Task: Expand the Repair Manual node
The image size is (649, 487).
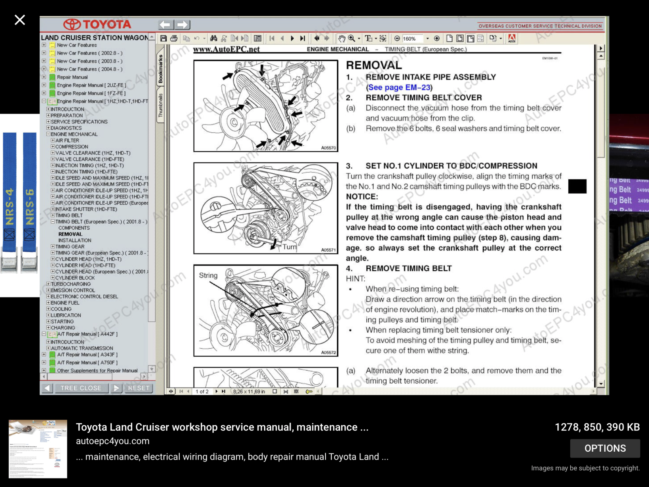Action: tap(44, 77)
